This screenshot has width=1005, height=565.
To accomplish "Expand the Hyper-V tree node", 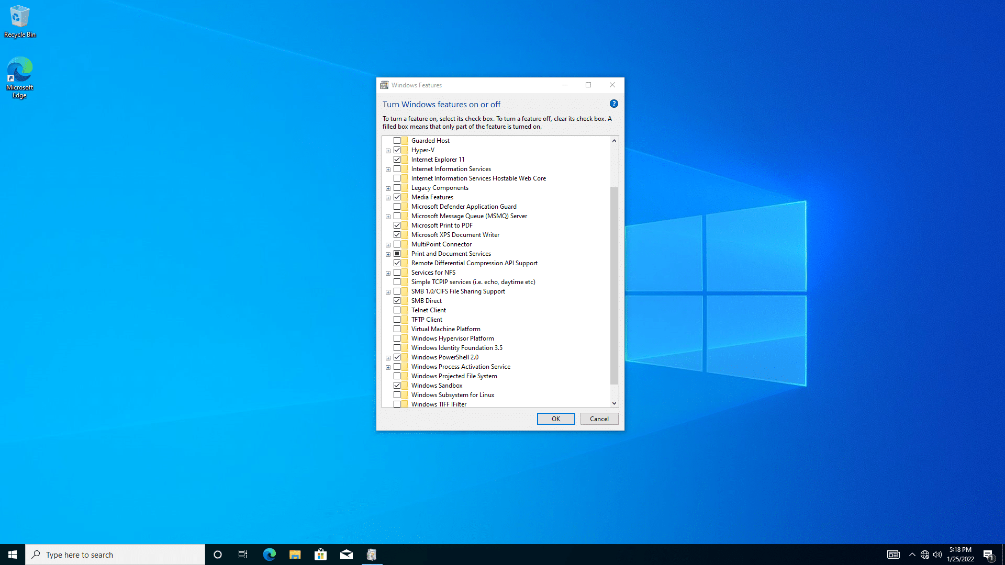I will point(388,151).
